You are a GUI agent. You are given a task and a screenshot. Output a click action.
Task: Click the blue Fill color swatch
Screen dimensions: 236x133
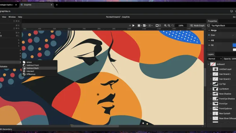pos(234,45)
